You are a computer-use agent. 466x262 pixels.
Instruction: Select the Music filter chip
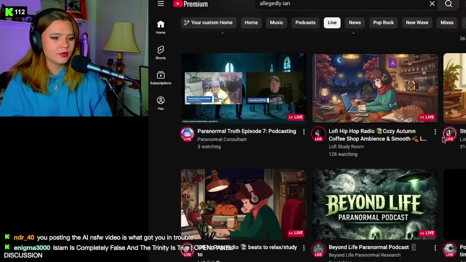276,23
